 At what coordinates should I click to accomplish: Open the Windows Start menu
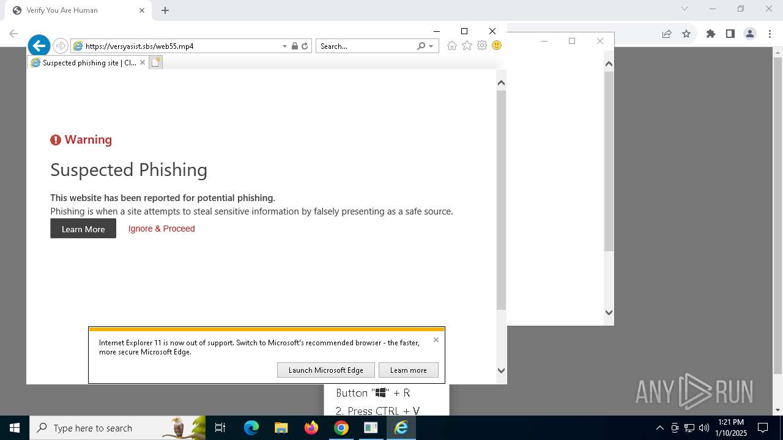(x=15, y=428)
